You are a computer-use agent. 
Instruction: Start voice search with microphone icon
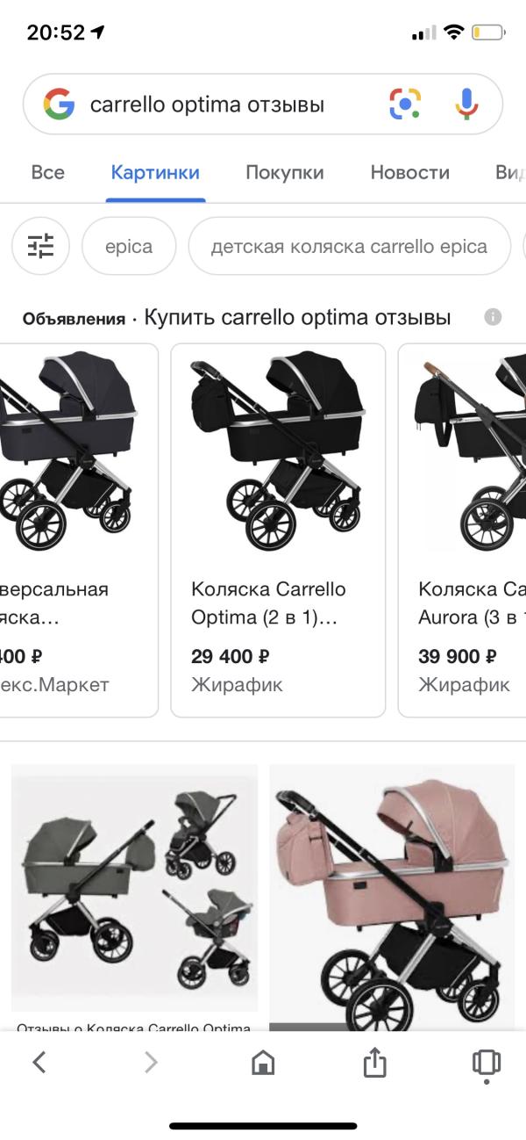[x=466, y=105]
